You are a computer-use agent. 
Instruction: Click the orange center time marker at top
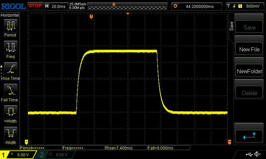click(x=128, y=14)
